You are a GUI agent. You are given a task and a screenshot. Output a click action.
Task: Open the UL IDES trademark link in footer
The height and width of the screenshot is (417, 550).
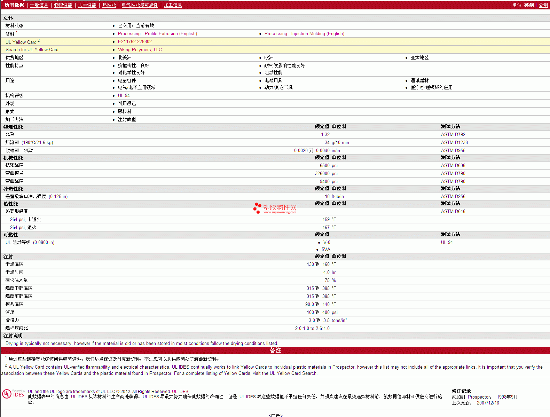tap(180, 391)
